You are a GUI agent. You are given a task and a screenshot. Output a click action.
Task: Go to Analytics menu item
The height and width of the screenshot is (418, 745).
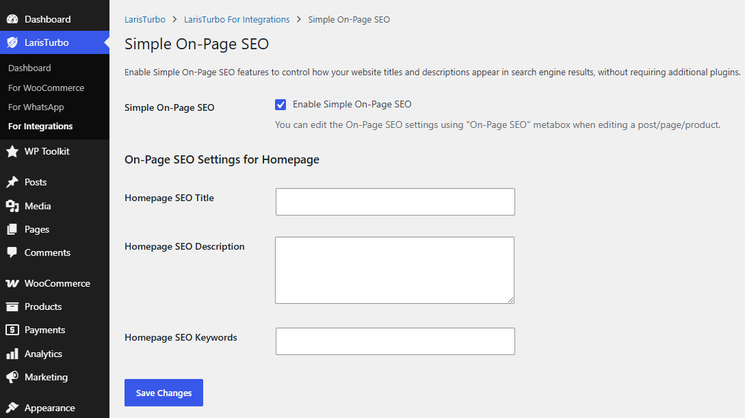point(55,354)
